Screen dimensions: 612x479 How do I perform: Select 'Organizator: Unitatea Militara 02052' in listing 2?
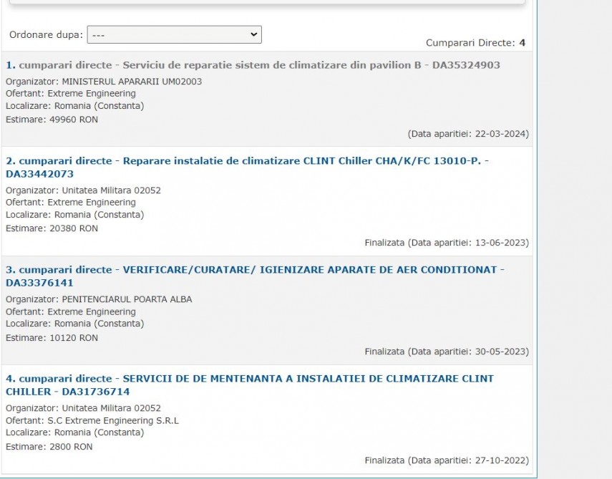coord(83,190)
